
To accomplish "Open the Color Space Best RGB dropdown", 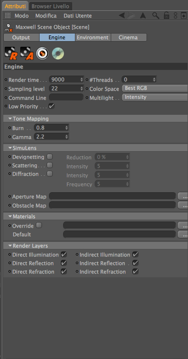I will click(155, 88).
